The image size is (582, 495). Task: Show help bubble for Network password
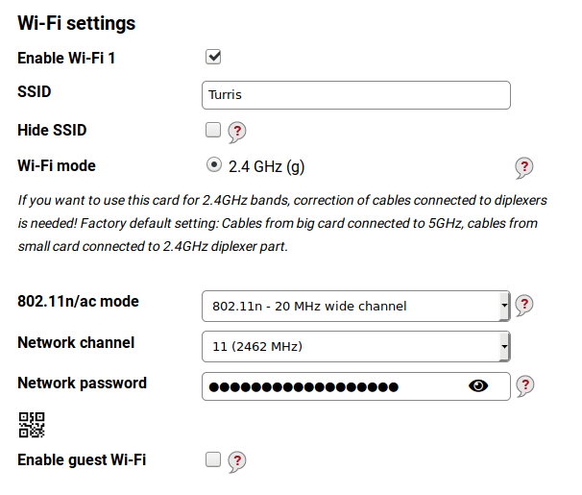pyautogui.click(x=524, y=385)
